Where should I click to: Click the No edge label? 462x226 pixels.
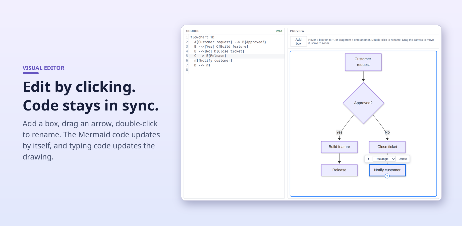(x=387, y=132)
